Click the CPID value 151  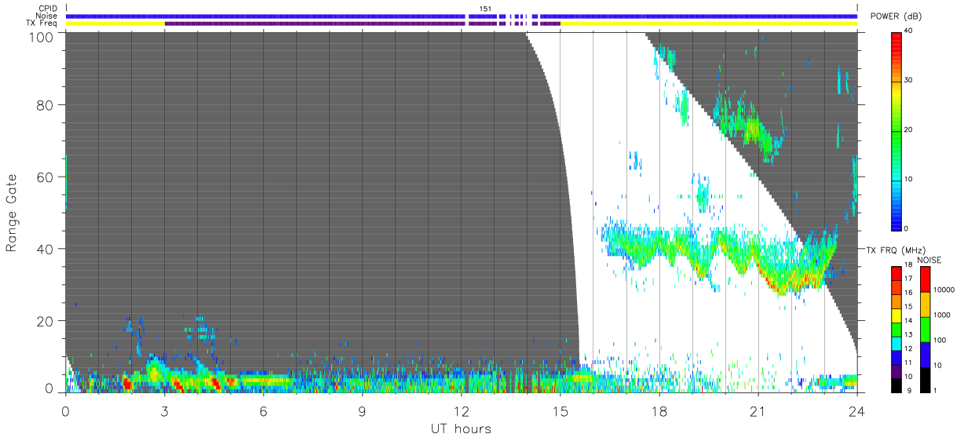(x=486, y=9)
